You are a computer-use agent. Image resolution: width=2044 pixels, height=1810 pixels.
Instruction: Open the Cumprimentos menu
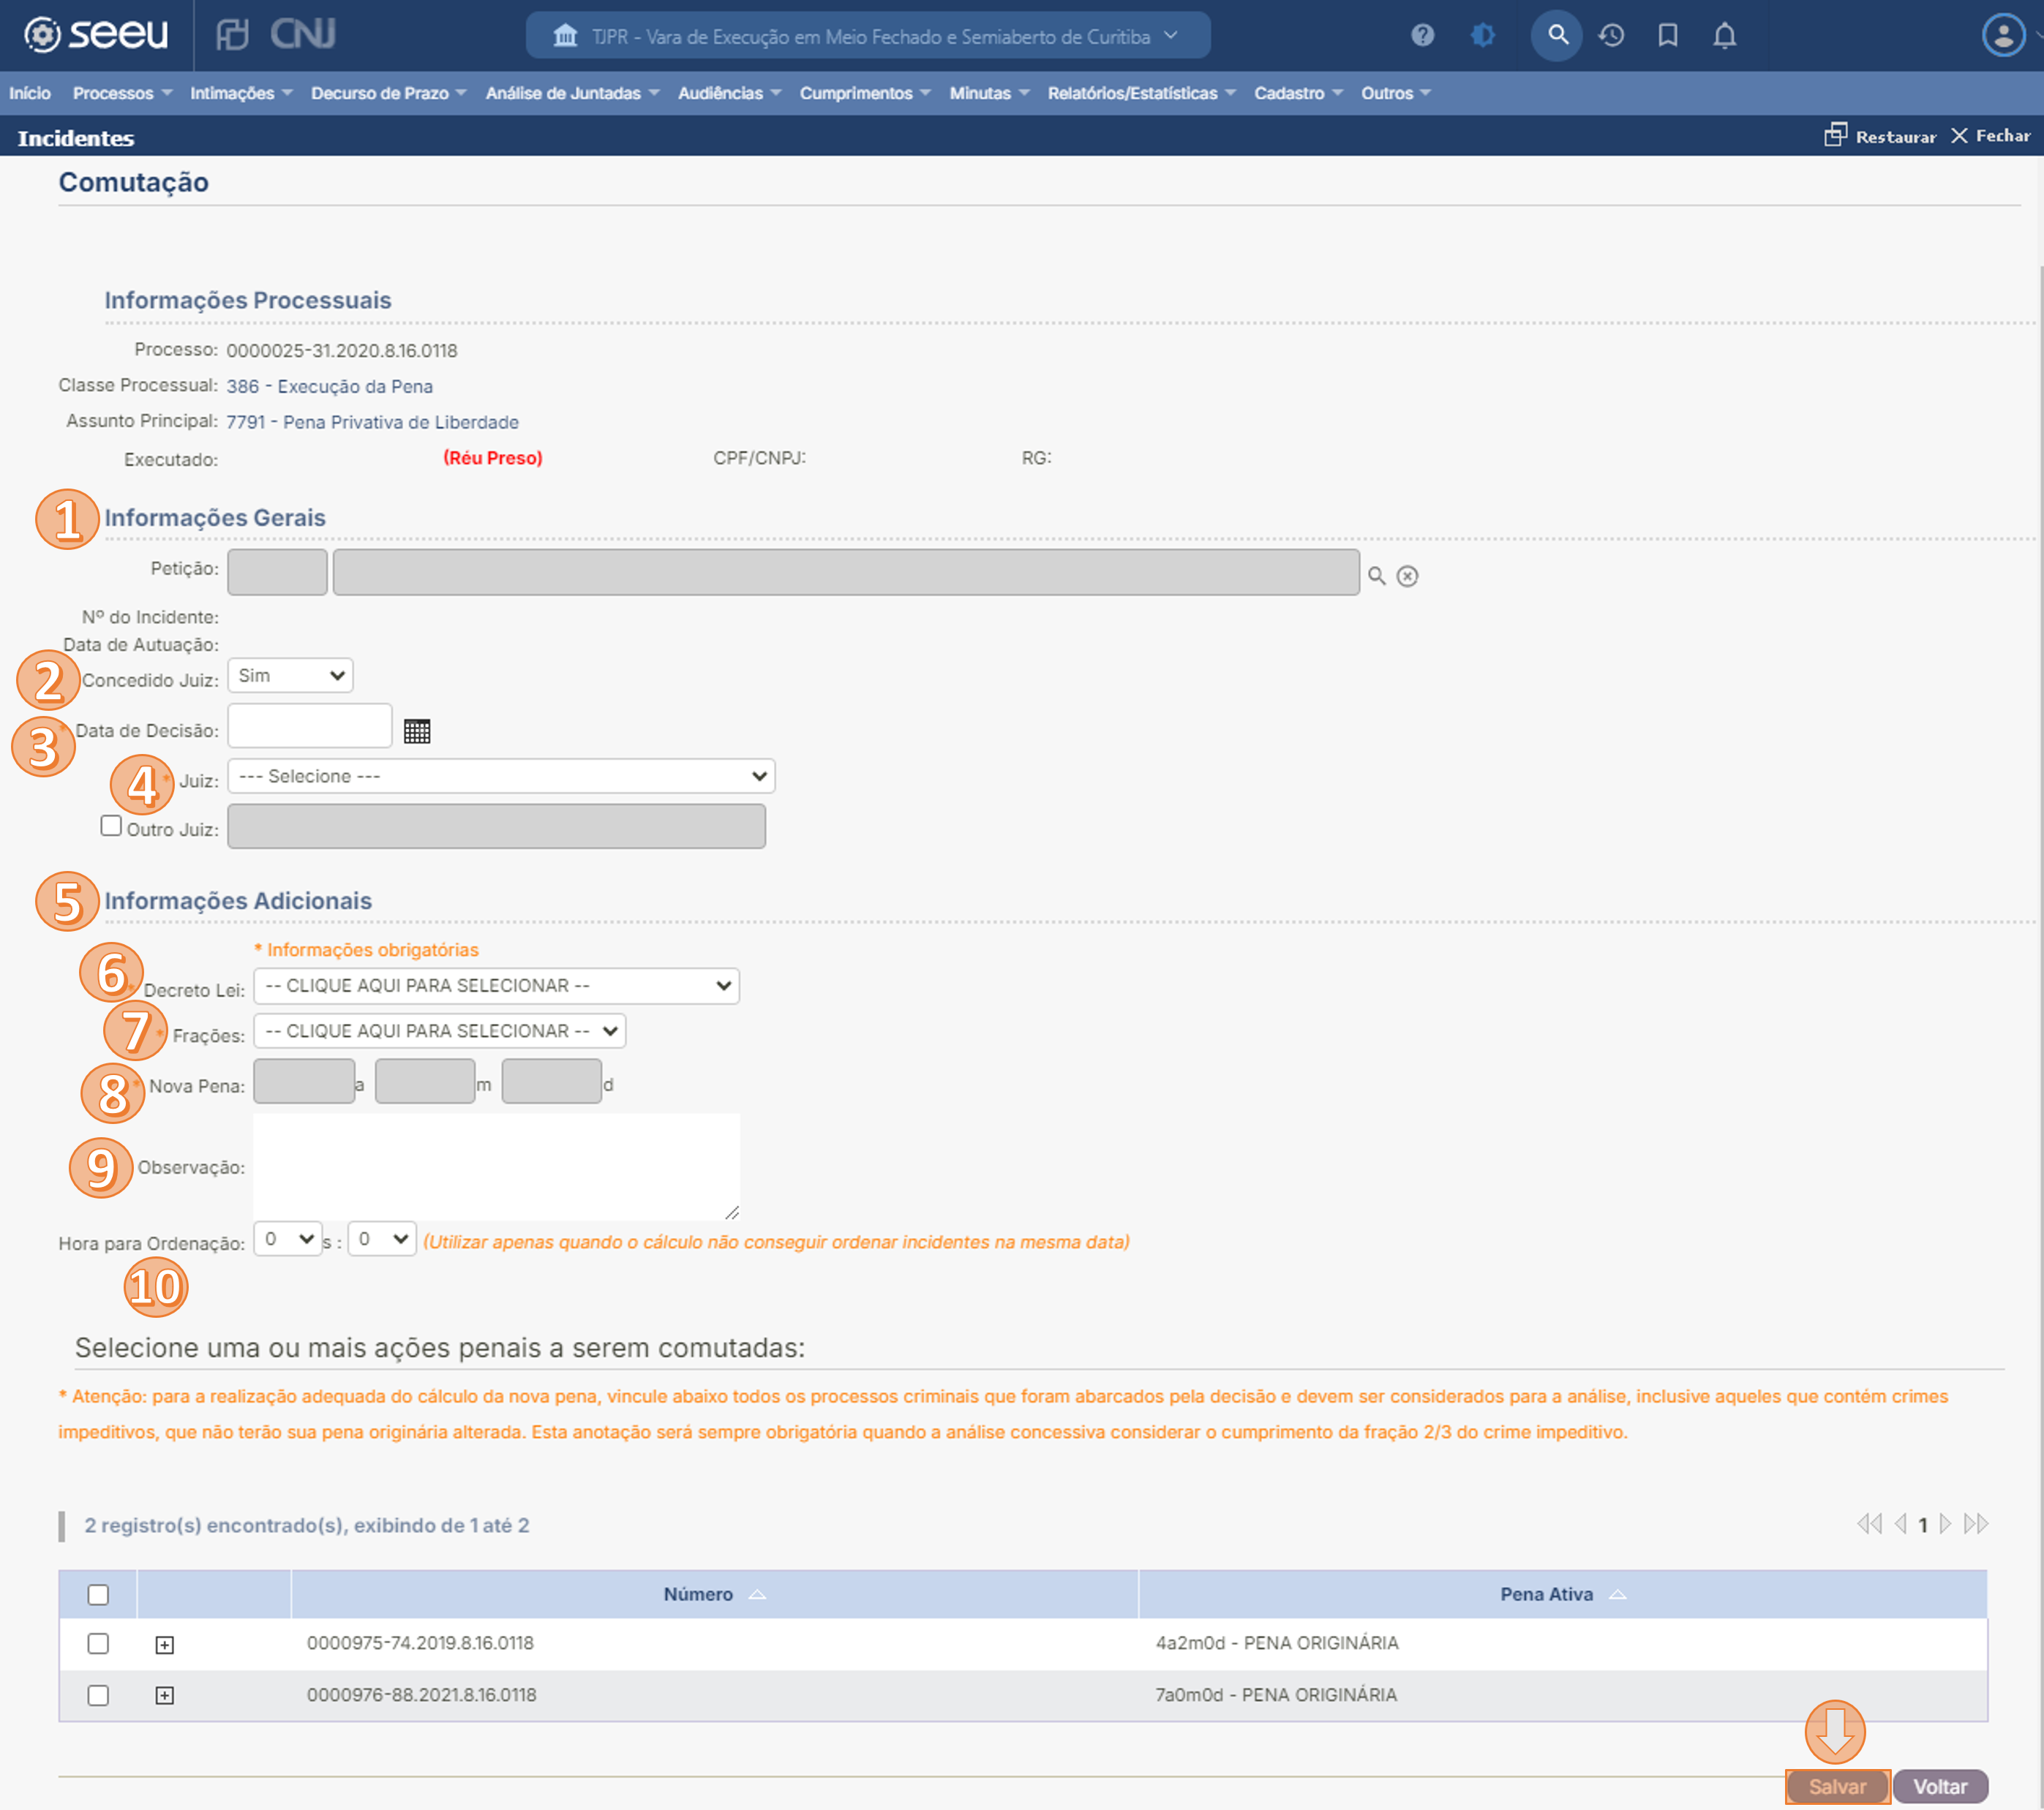[865, 93]
